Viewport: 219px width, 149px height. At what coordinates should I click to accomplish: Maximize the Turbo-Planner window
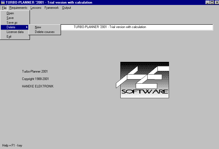pyautogui.click(x=212, y=2)
